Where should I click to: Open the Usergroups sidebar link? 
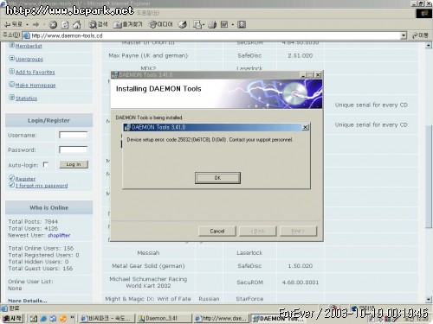tap(29, 59)
